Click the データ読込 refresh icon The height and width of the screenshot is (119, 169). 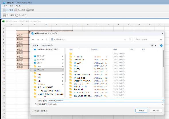(x=17, y=15)
